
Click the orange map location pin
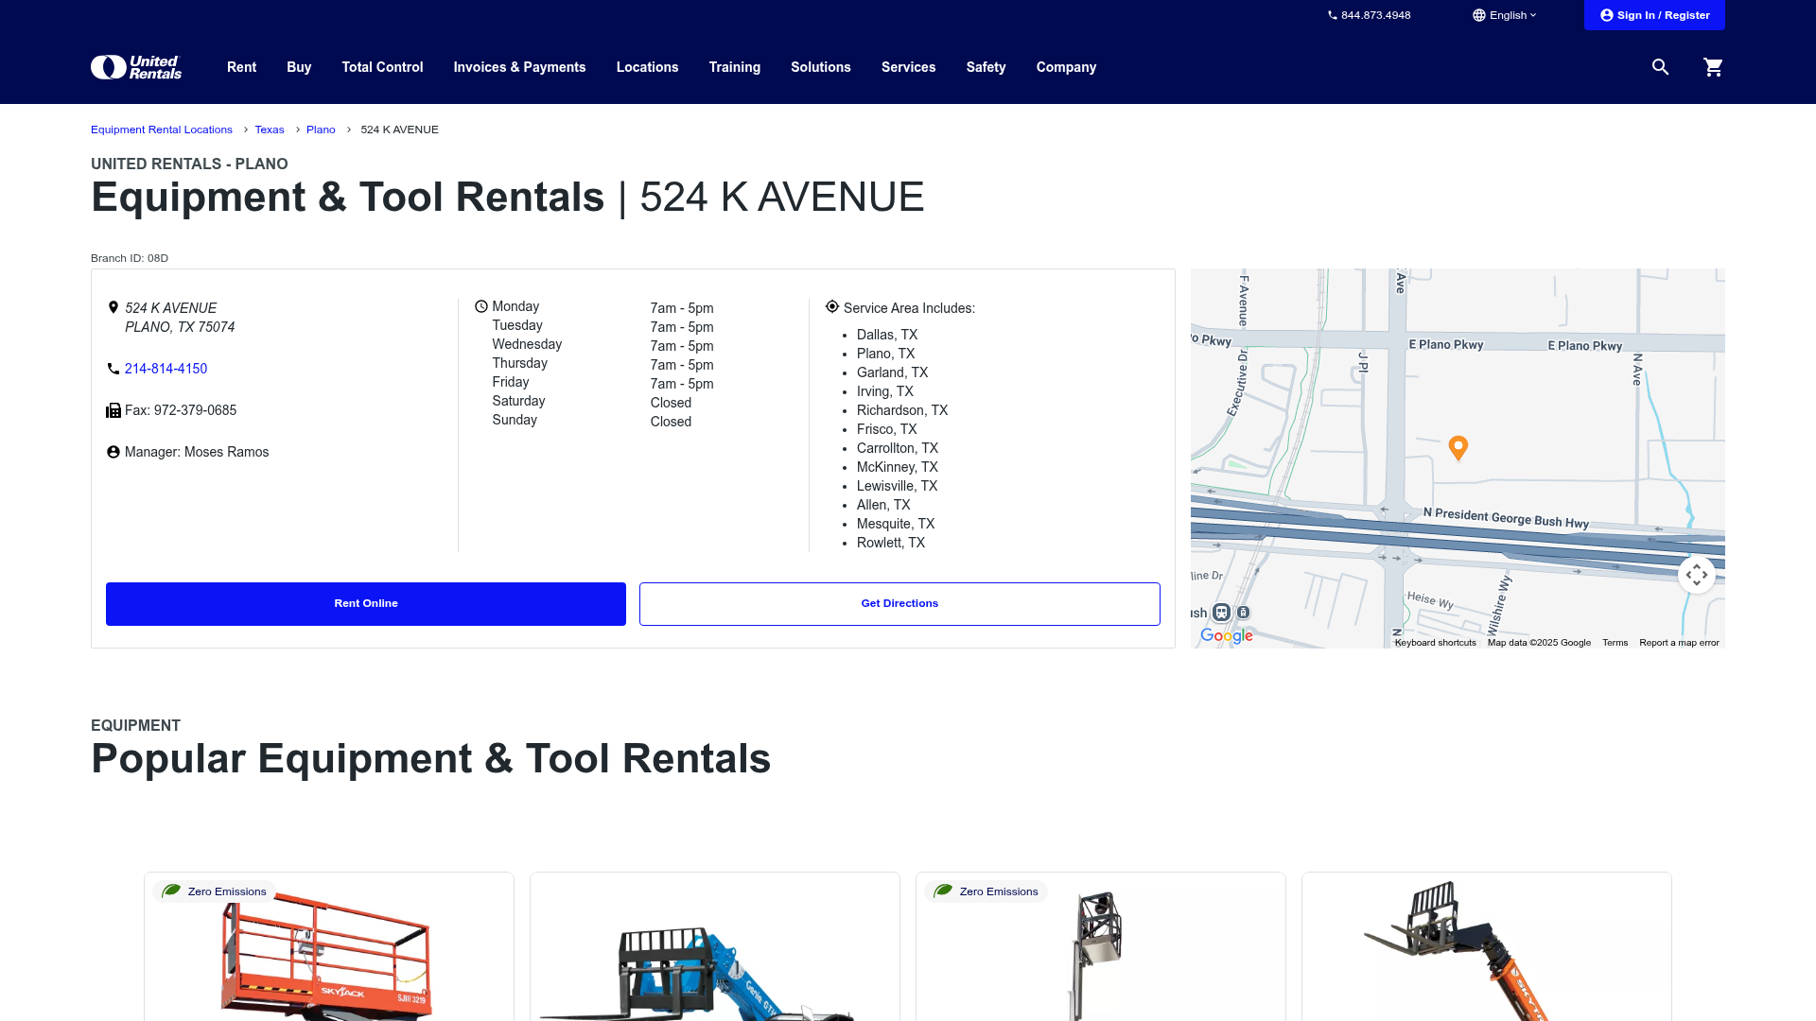pos(1458,448)
